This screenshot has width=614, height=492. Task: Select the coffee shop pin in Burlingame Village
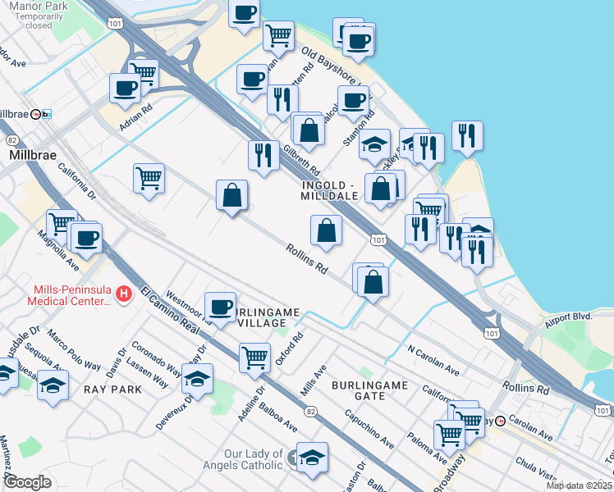coord(220,307)
